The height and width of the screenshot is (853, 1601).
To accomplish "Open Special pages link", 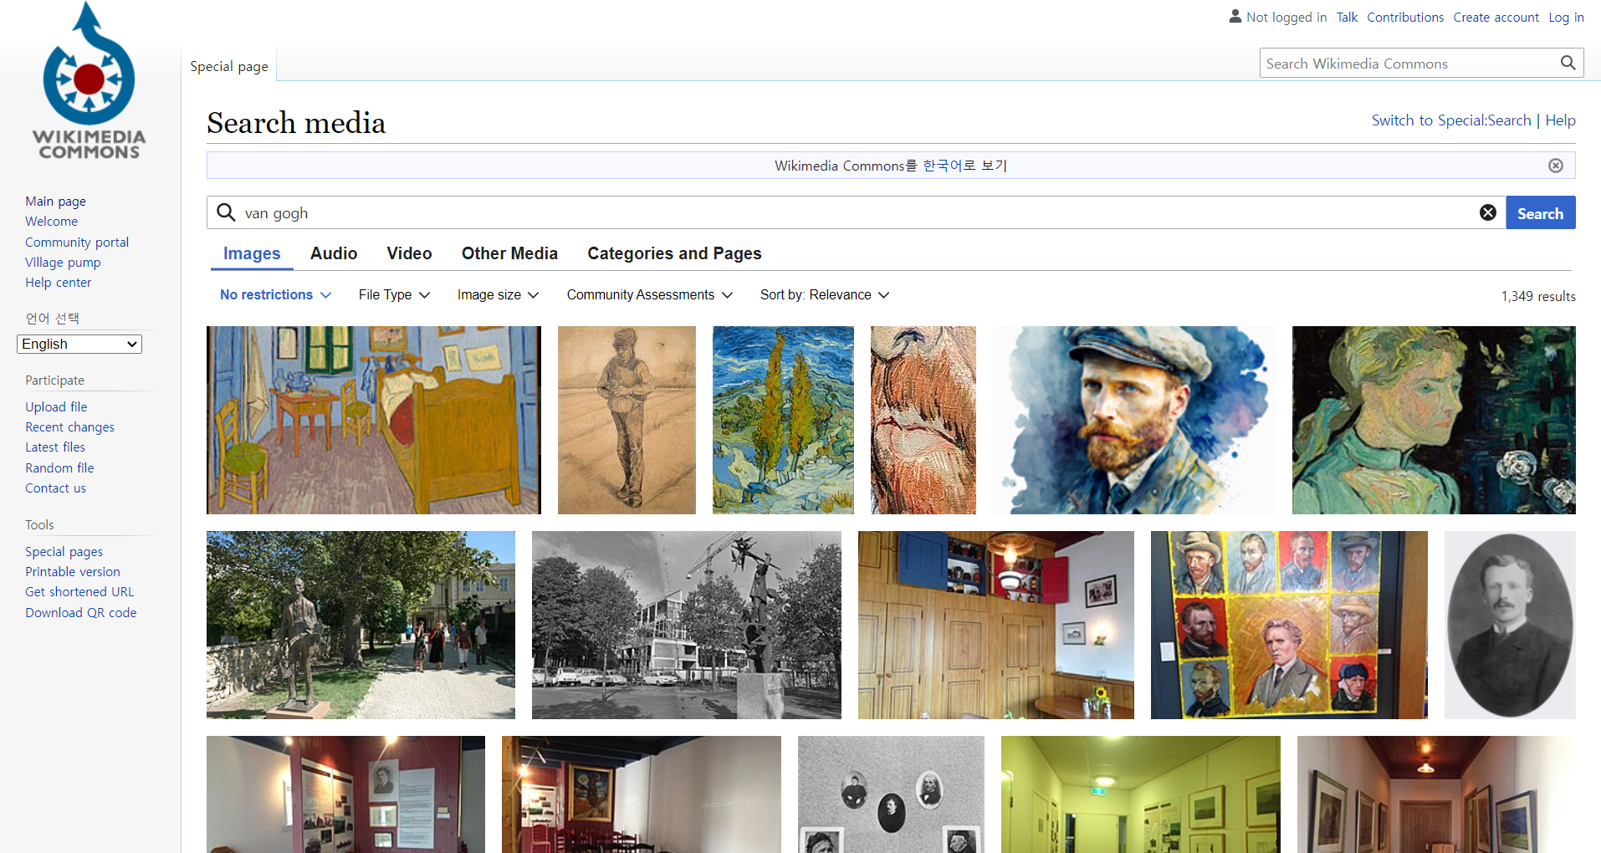I will tap(64, 551).
